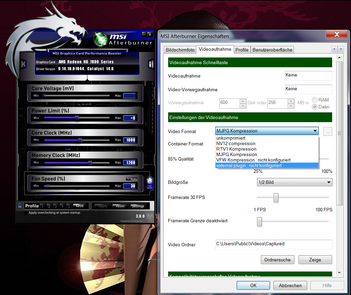Click the Power Limit slider handle

click(x=76, y=118)
